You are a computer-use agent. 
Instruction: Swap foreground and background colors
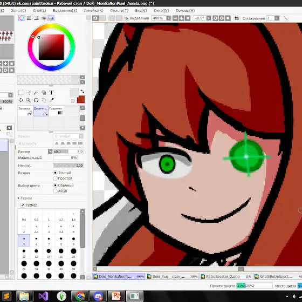point(82,91)
